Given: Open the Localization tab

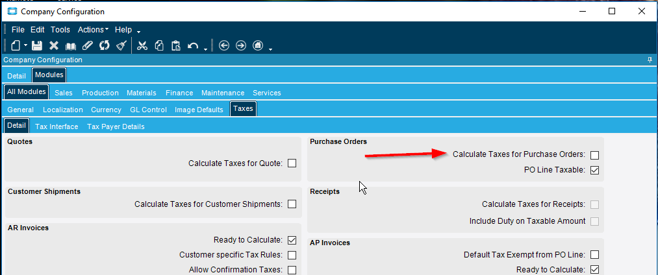Looking at the screenshot, I should pos(63,110).
